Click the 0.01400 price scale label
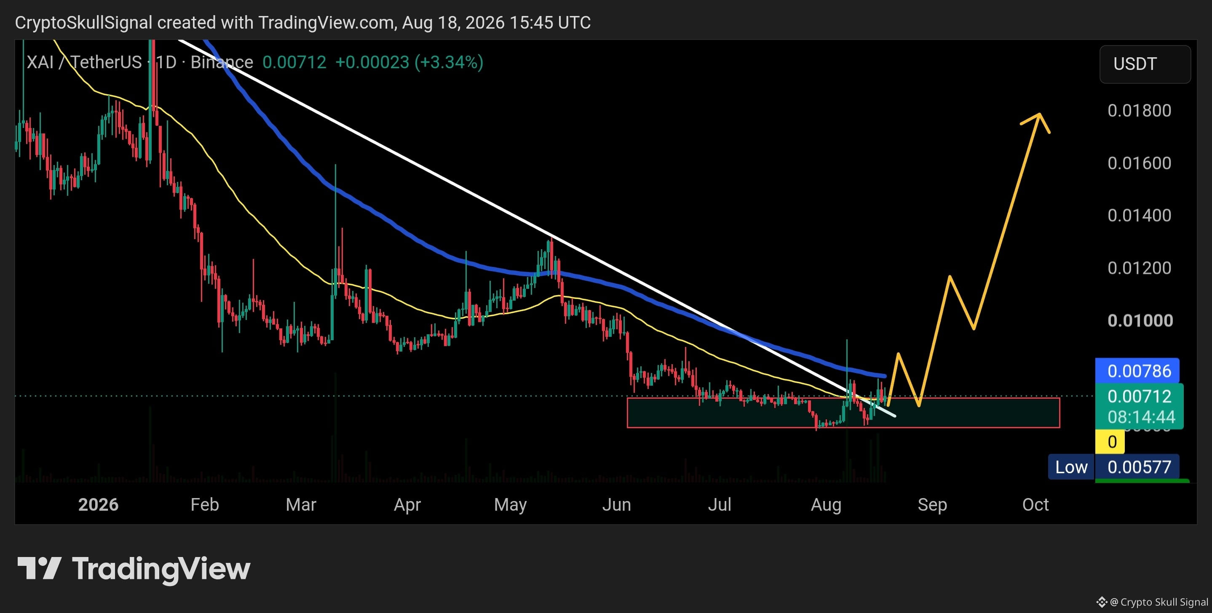Screen dimensions: 1212x613 click(x=1139, y=215)
